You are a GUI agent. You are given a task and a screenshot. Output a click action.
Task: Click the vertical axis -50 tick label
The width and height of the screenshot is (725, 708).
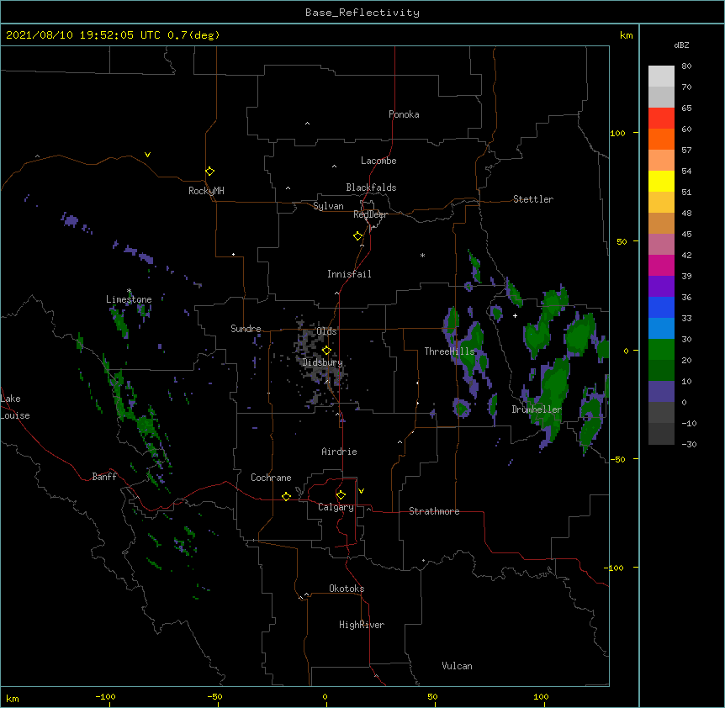[x=617, y=459]
